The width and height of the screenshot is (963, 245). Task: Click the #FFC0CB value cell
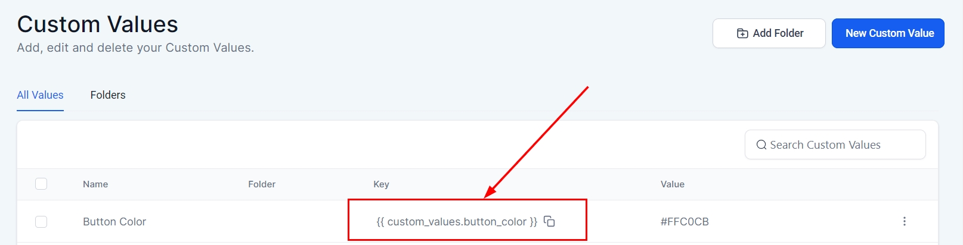[x=685, y=222]
